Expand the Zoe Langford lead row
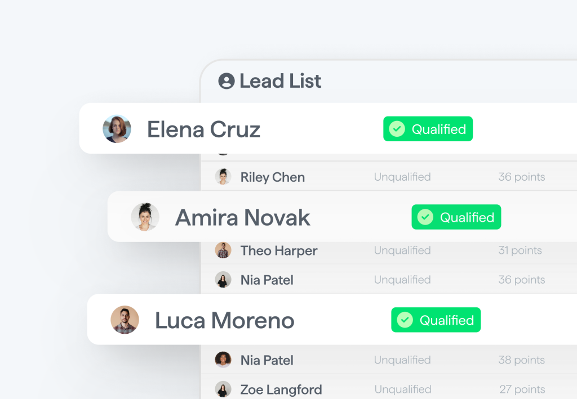The width and height of the screenshot is (577, 399). pyautogui.click(x=338, y=389)
